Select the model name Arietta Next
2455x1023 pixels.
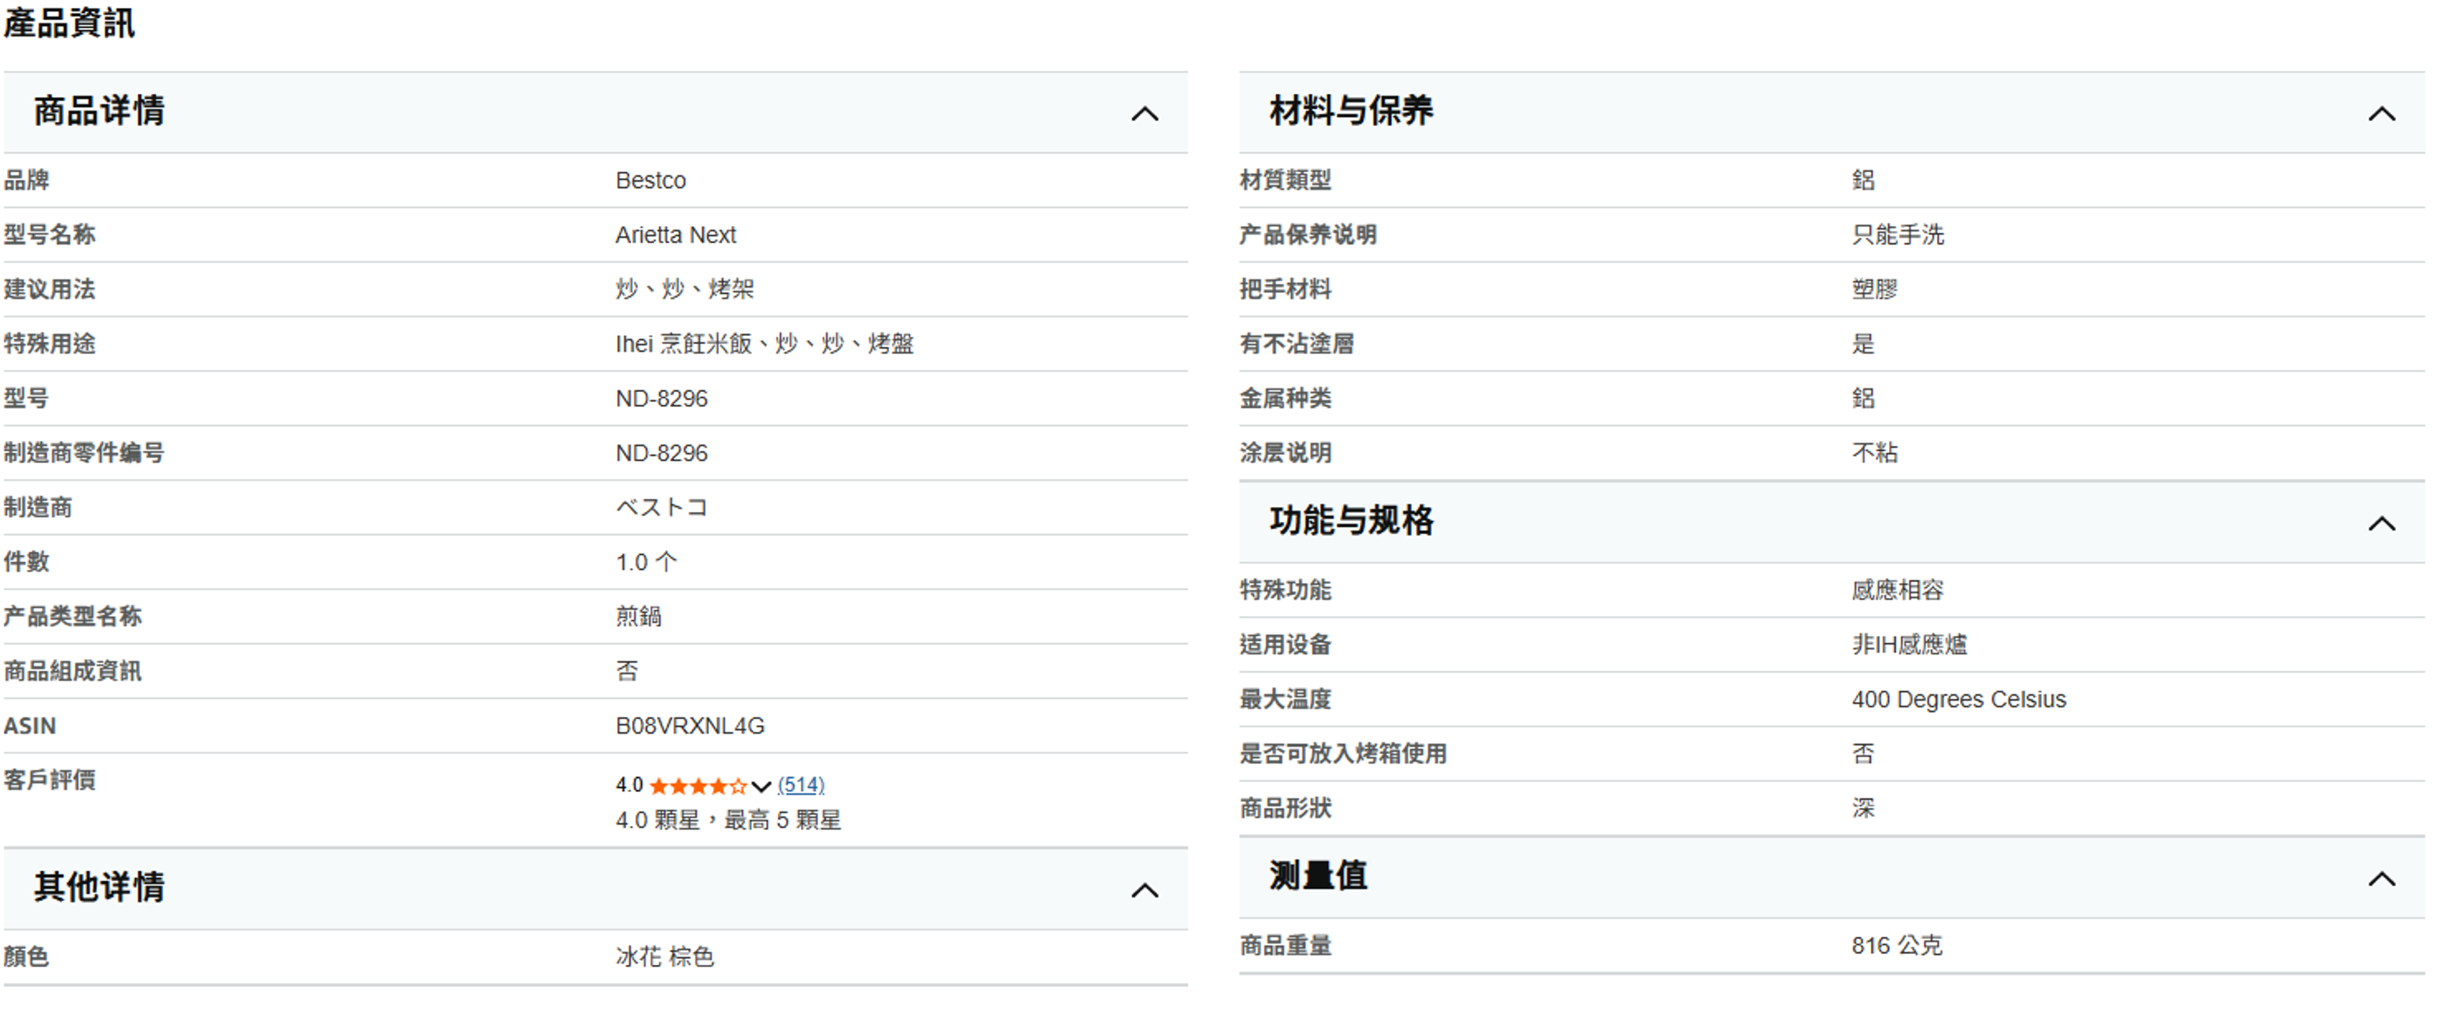pyautogui.click(x=676, y=234)
